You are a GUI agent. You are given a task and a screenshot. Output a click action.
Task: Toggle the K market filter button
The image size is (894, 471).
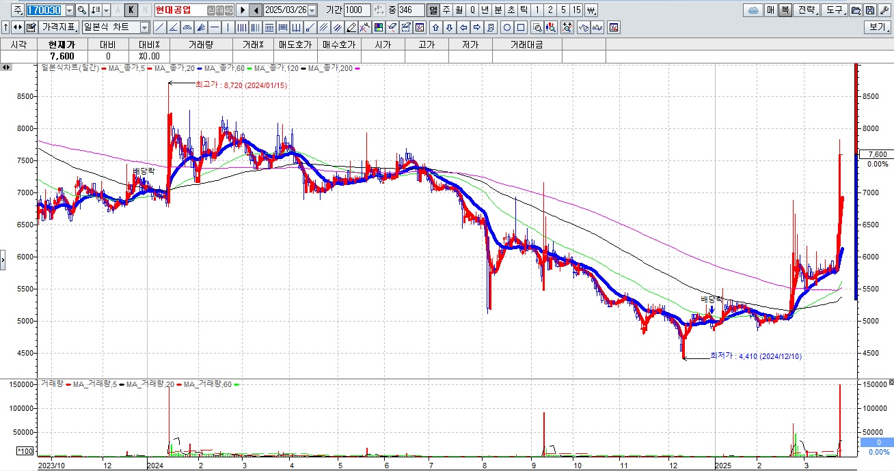[131, 10]
